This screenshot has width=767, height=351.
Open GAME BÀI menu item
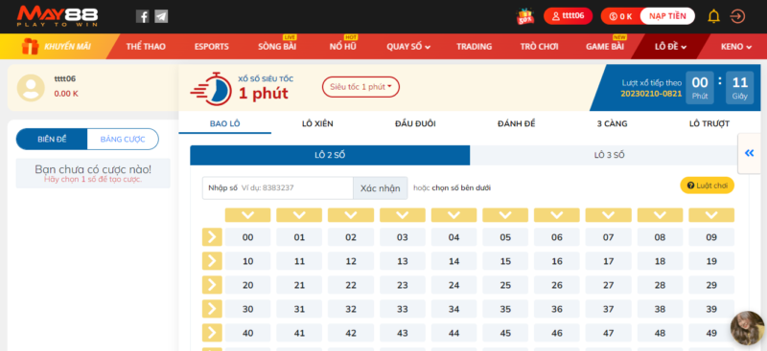click(605, 46)
